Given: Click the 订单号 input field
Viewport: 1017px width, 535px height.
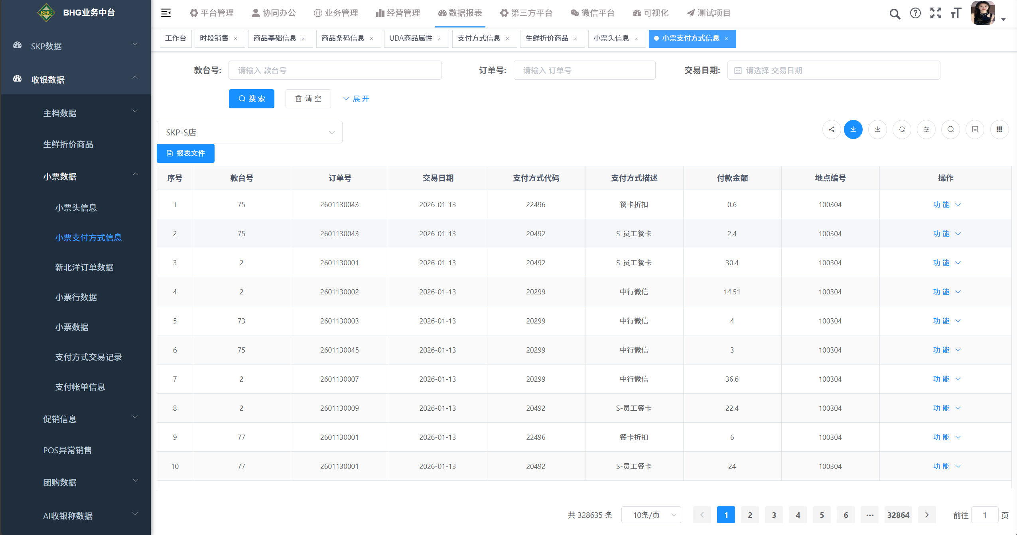Looking at the screenshot, I should (584, 71).
